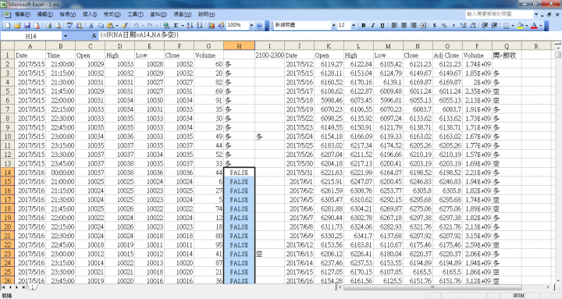Open the 插入(I) Insert menu
562x299 pixels.
(90, 14)
